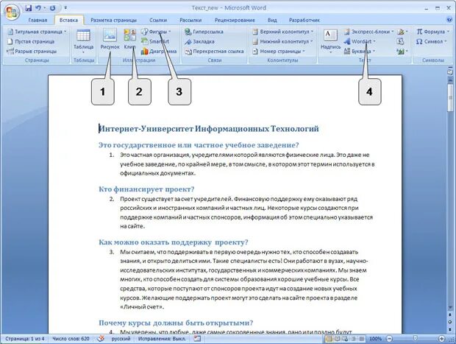
Task: Insert a Перекрестная ссылка
Action: [215, 52]
